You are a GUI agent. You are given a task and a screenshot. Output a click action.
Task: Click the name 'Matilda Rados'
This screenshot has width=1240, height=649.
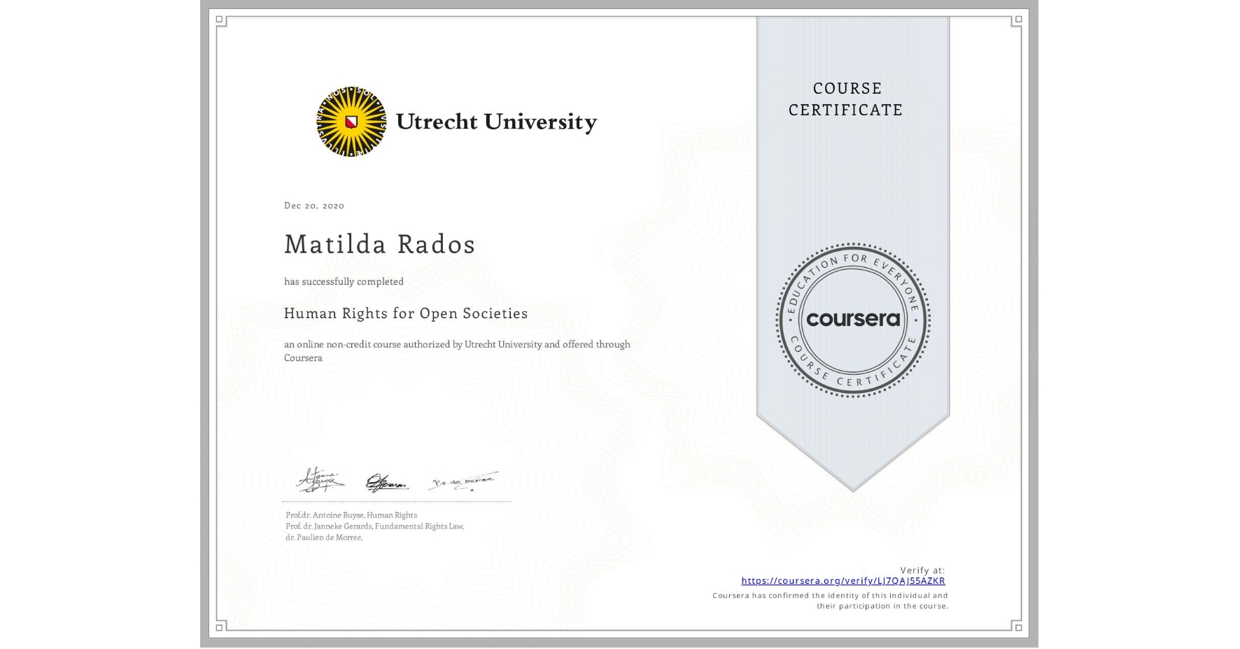point(379,244)
